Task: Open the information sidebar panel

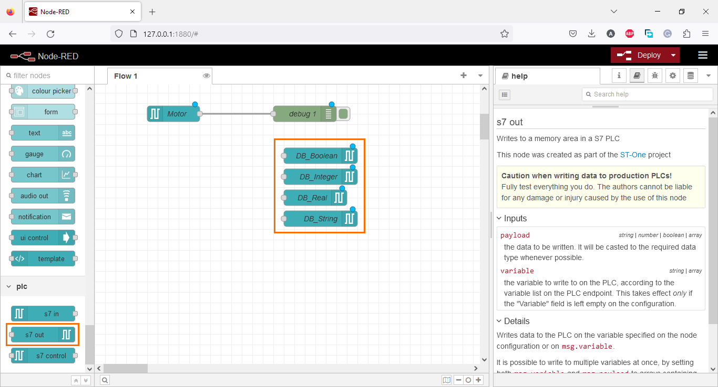Action: [x=619, y=76]
